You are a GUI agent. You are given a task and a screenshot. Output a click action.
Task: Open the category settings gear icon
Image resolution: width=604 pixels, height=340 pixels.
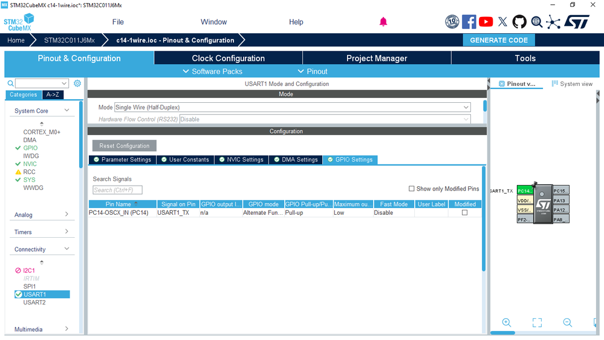pos(77,83)
